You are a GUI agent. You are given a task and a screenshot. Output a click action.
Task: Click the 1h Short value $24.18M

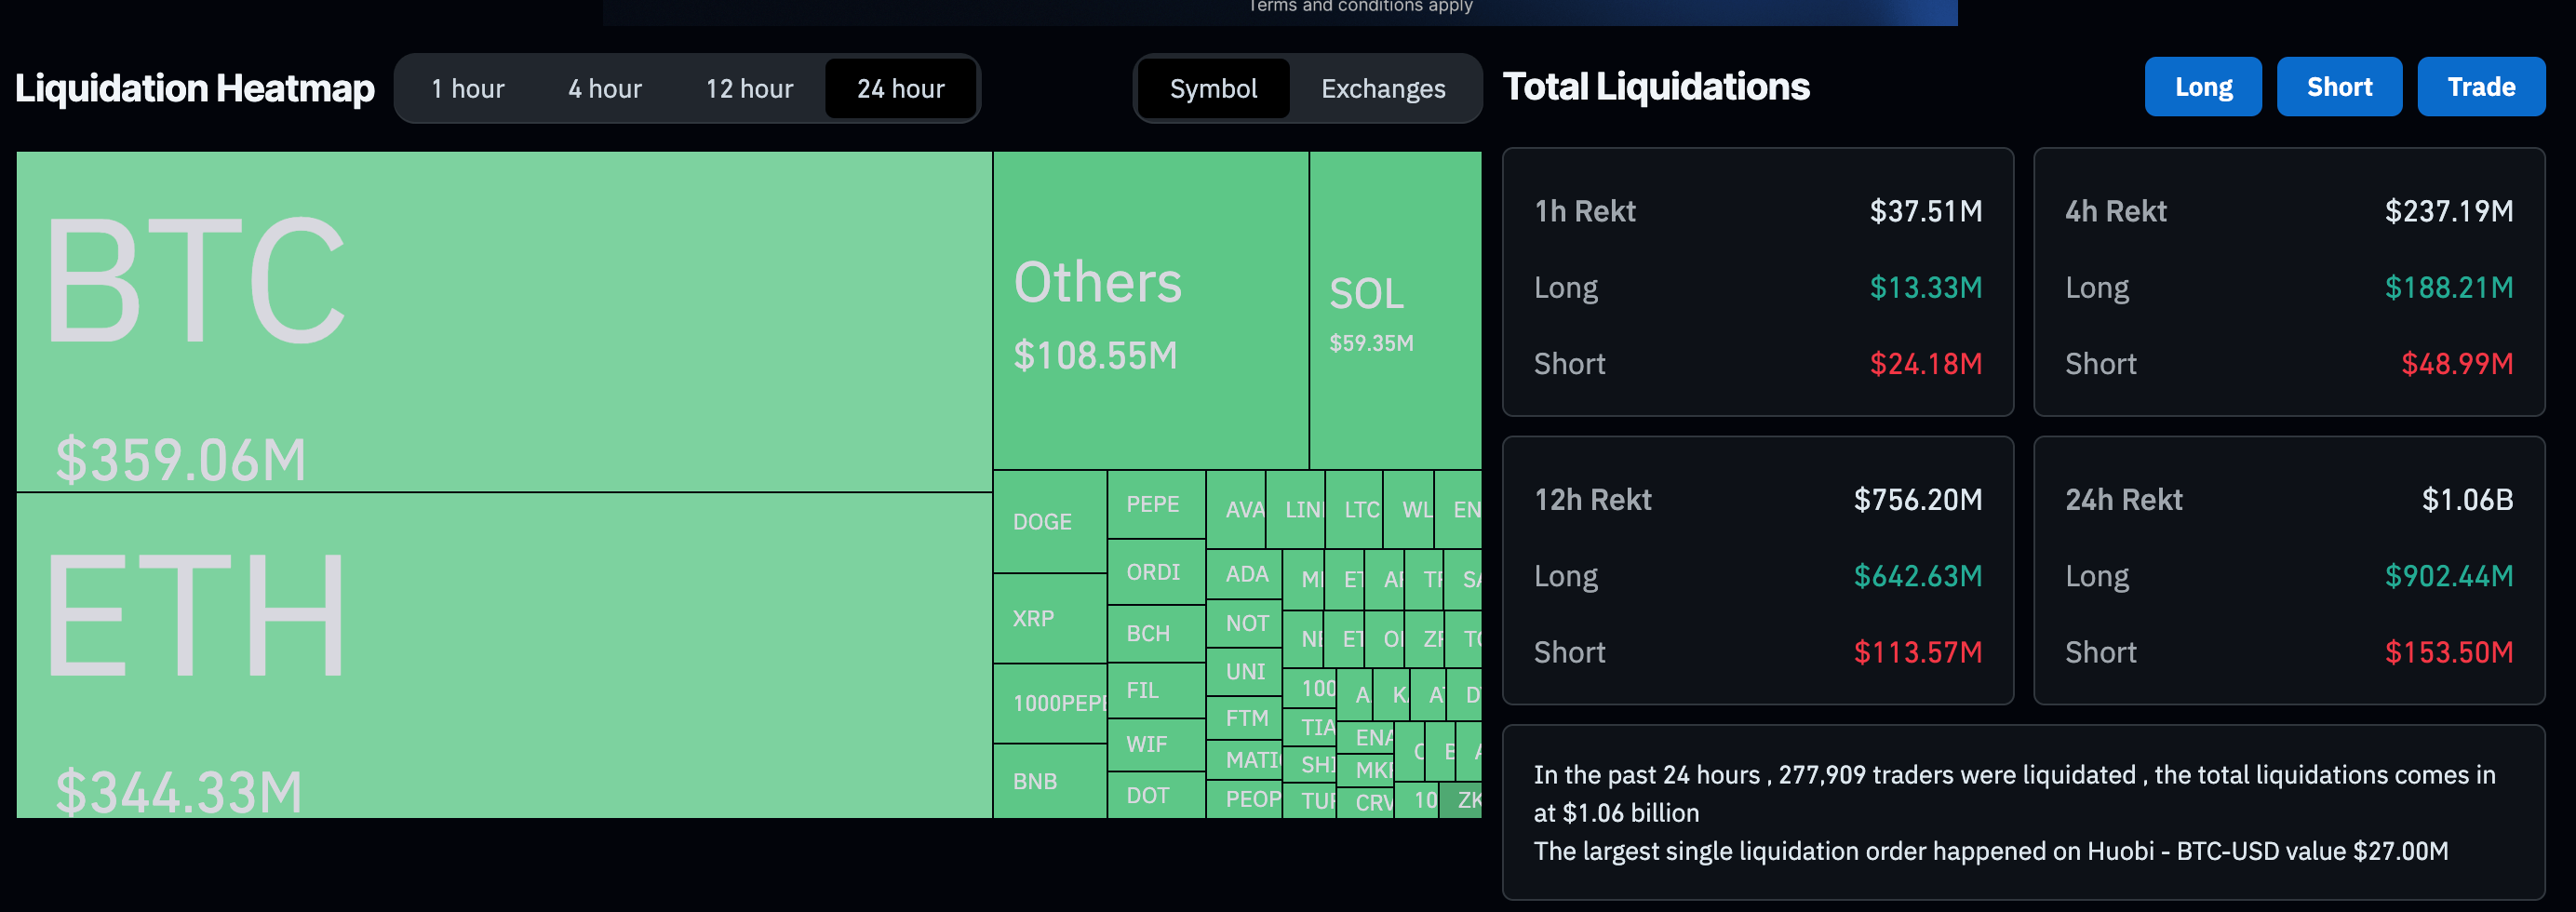[1925, 363]
